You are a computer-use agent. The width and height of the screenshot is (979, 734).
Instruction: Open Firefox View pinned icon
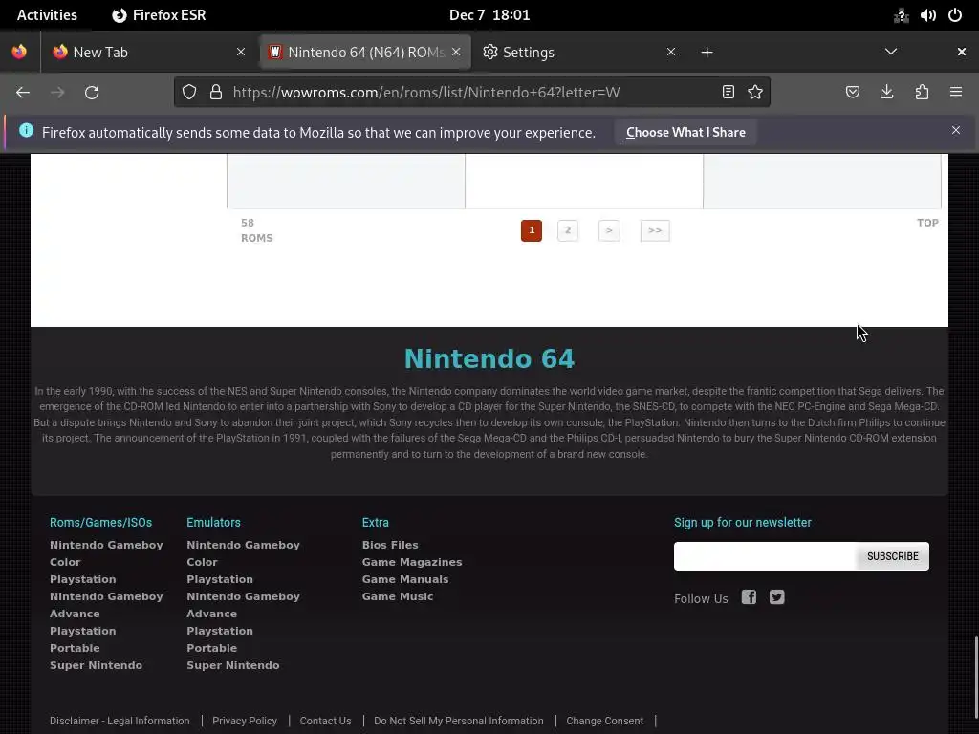19,52
